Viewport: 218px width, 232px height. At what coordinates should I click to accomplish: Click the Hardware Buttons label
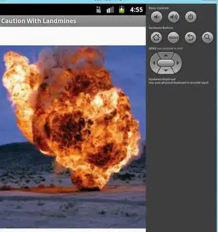(x=161, y=28)
